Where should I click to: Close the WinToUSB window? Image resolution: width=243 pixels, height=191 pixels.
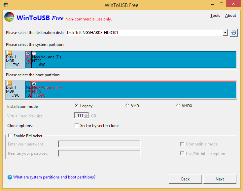[233, 4]
